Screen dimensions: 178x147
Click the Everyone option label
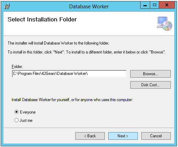point(28,112)
